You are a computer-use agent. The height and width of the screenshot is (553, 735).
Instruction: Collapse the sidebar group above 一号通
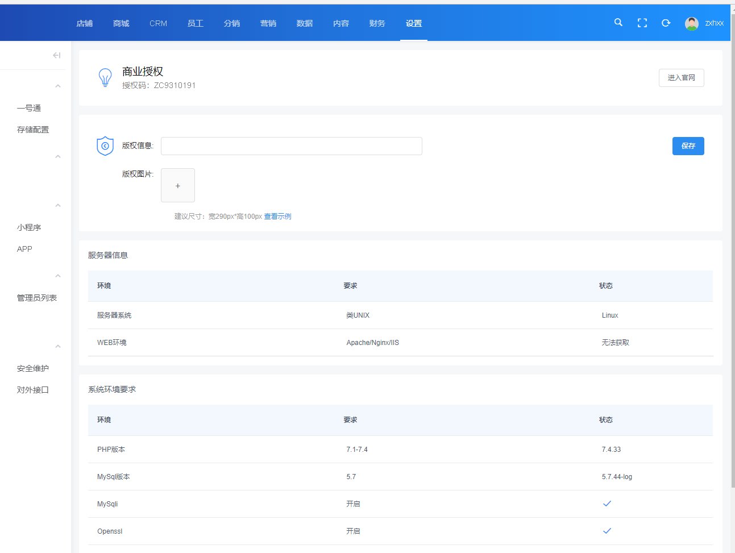point(58,86)
